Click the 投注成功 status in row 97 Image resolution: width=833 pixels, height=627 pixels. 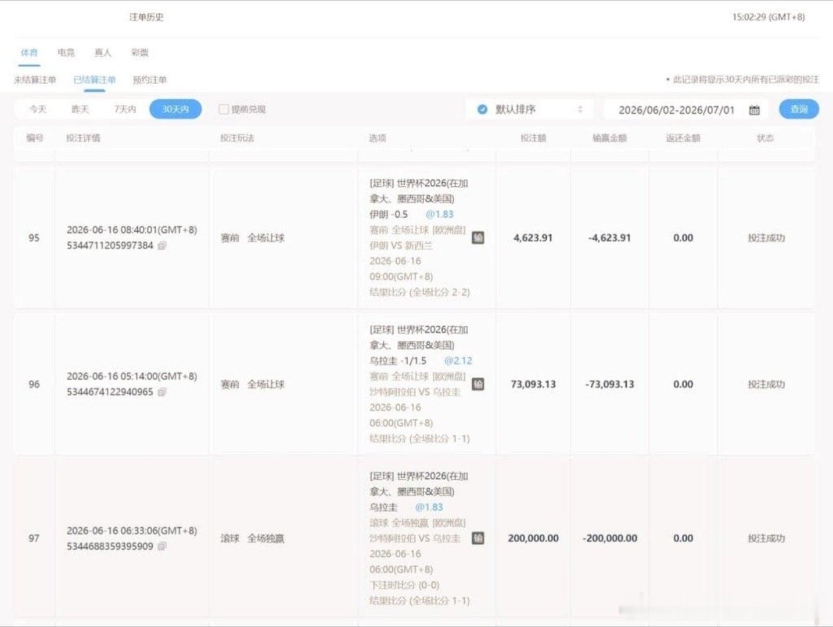(x=766, y=538)
